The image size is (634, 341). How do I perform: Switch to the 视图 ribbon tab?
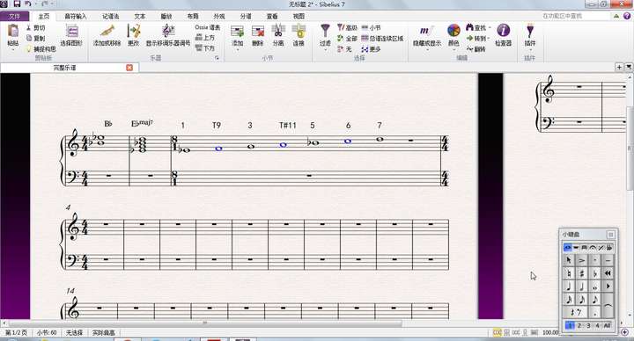click(x=299, y=16)
